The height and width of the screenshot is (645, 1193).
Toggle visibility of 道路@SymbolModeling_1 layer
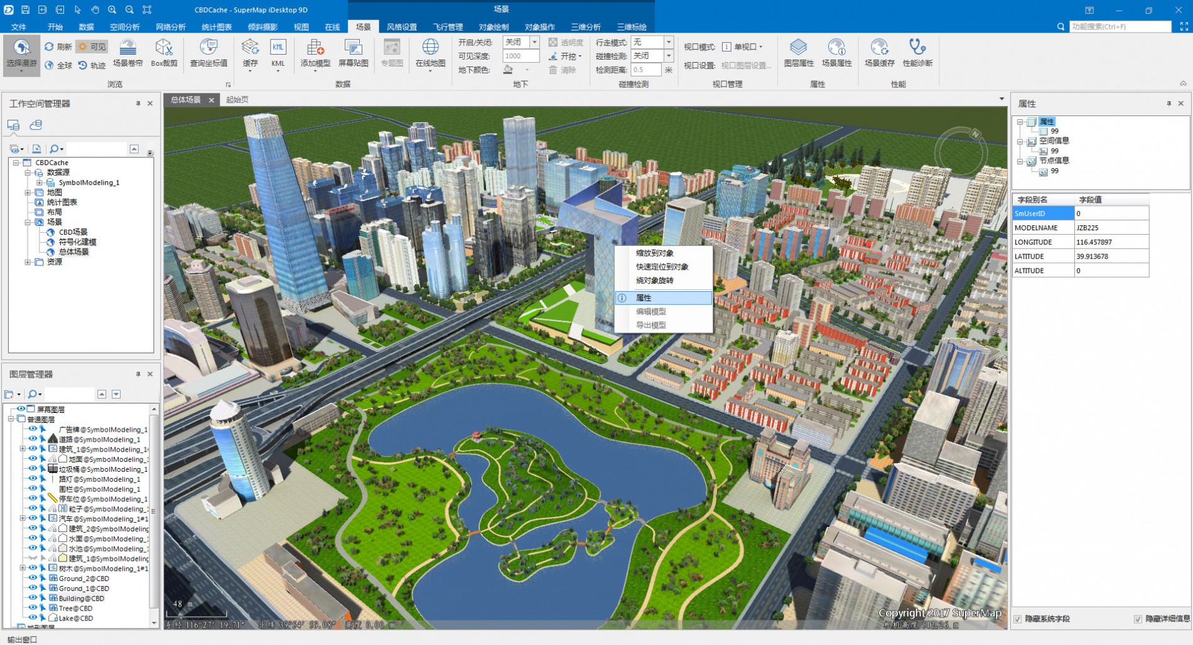click(x=33, y=439)
